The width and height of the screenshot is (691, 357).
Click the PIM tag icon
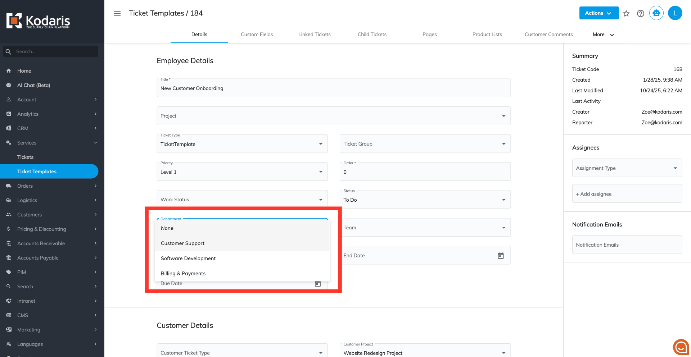pyautogui.click(x=9, y=272)
